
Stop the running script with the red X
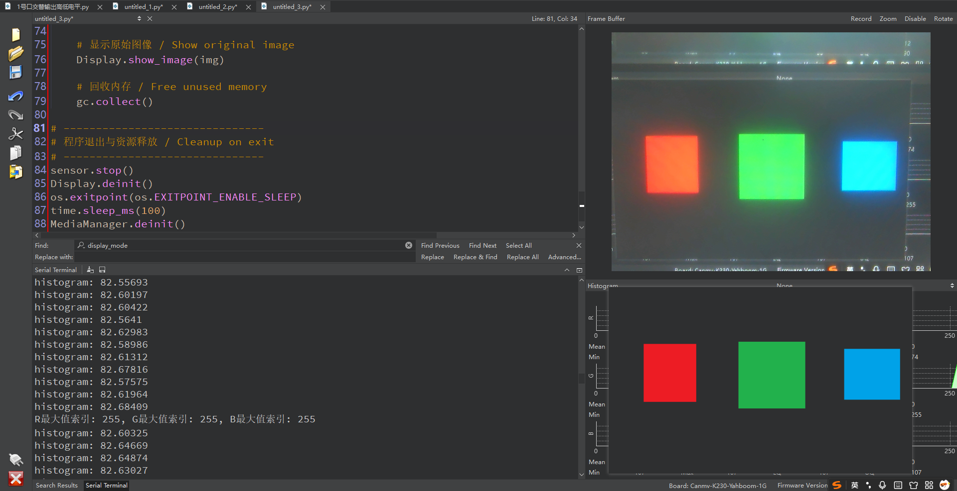pyautogui.click(x=15, y=479)
